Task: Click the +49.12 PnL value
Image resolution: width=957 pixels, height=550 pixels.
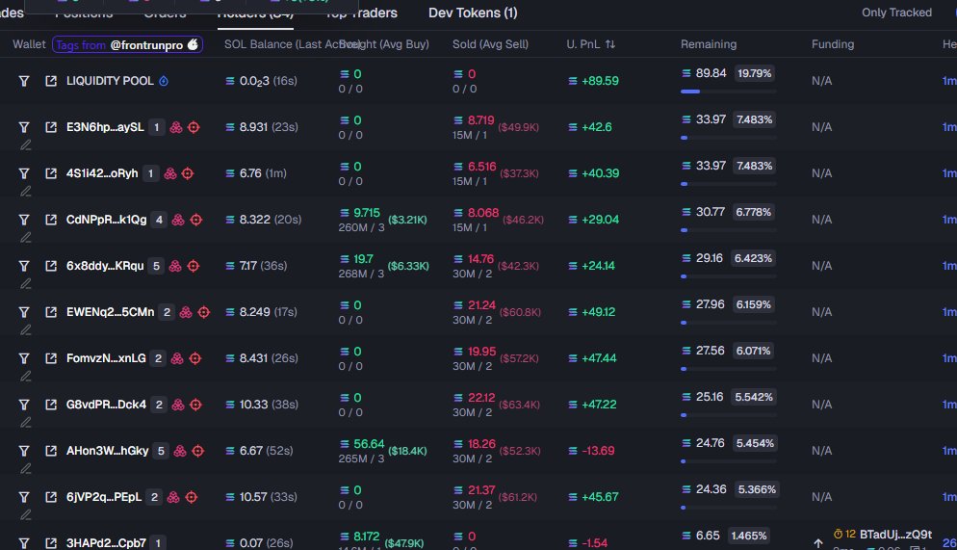Action: tap(598, 312)
